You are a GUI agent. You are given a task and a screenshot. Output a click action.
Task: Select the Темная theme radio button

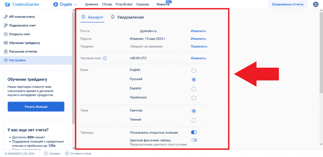point(194,120)
